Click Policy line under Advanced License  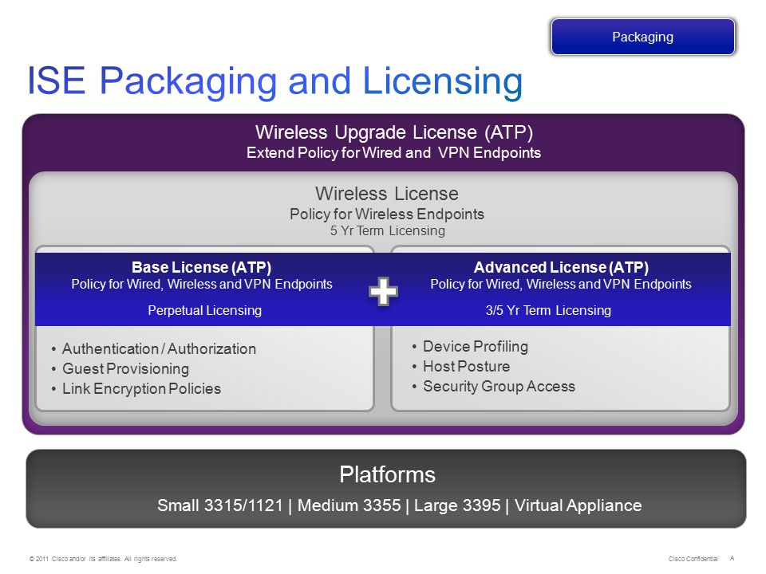[x=561, y=284]
